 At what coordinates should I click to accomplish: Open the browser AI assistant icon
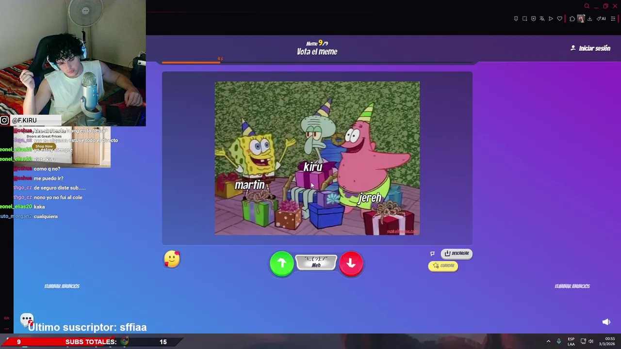coord(601,19)
